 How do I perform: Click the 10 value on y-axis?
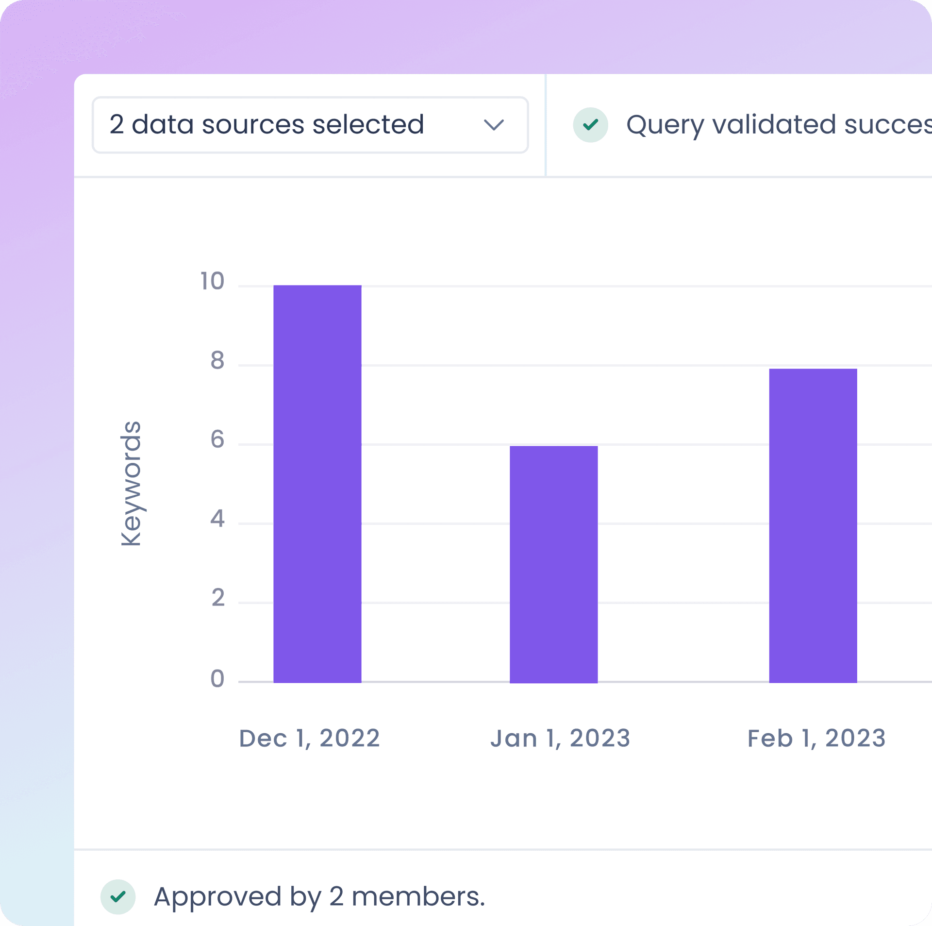click(212, 281)
